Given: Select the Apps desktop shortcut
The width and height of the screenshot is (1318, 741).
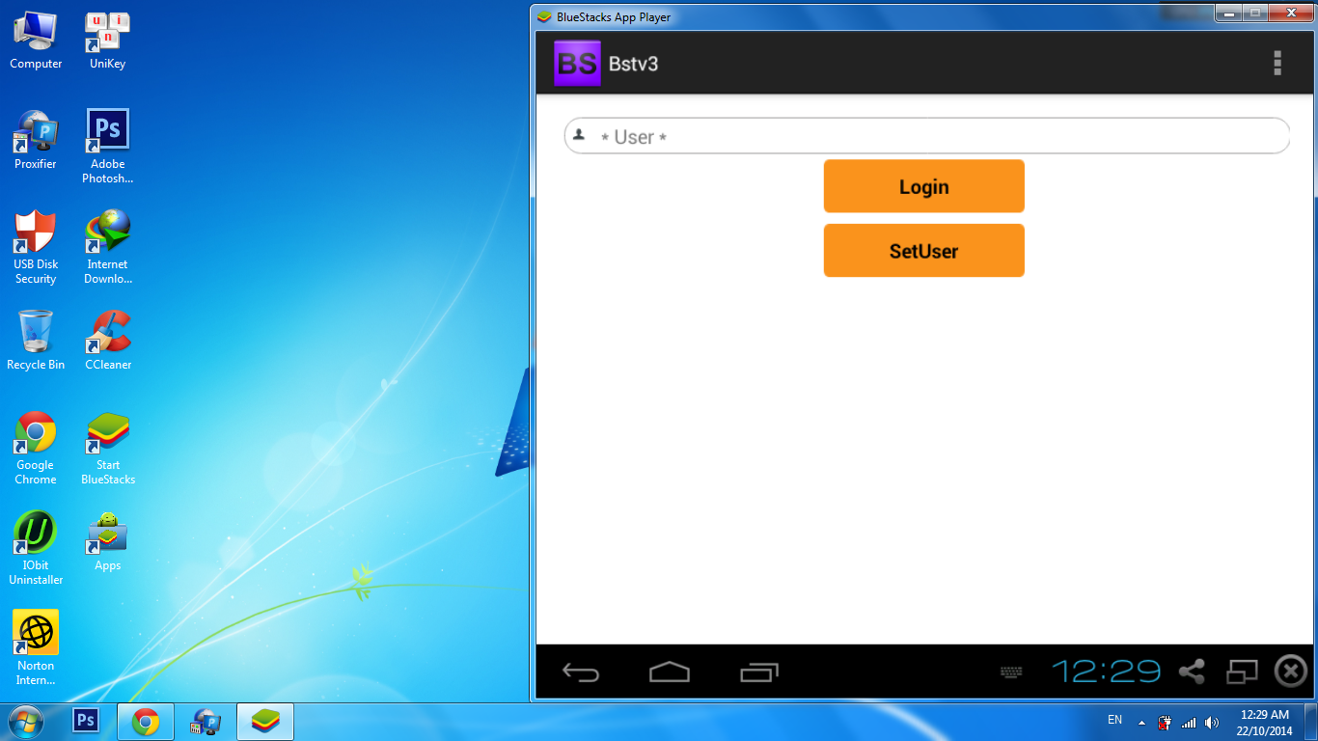Looking at the screenshot, I should (x=108, y=541).
